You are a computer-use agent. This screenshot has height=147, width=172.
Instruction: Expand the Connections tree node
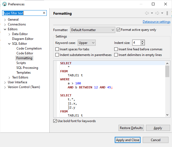click(5, 25)
